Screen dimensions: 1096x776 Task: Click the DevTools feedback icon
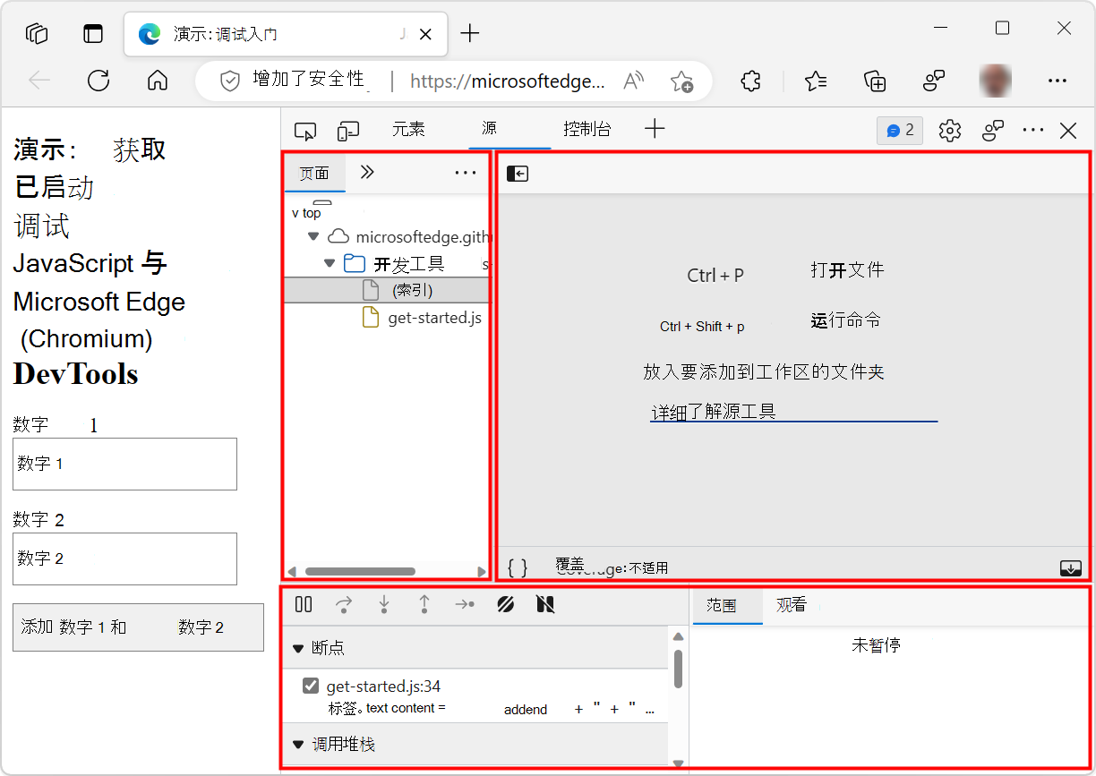point(992,131)
